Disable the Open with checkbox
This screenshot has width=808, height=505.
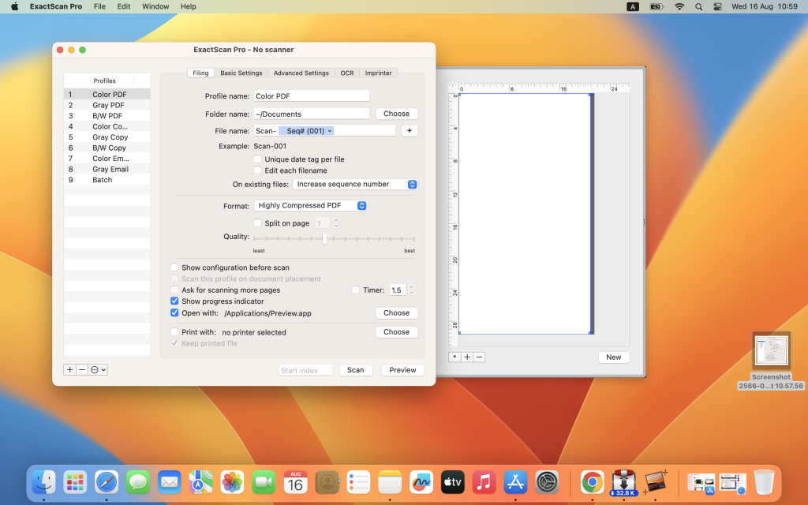174,312
